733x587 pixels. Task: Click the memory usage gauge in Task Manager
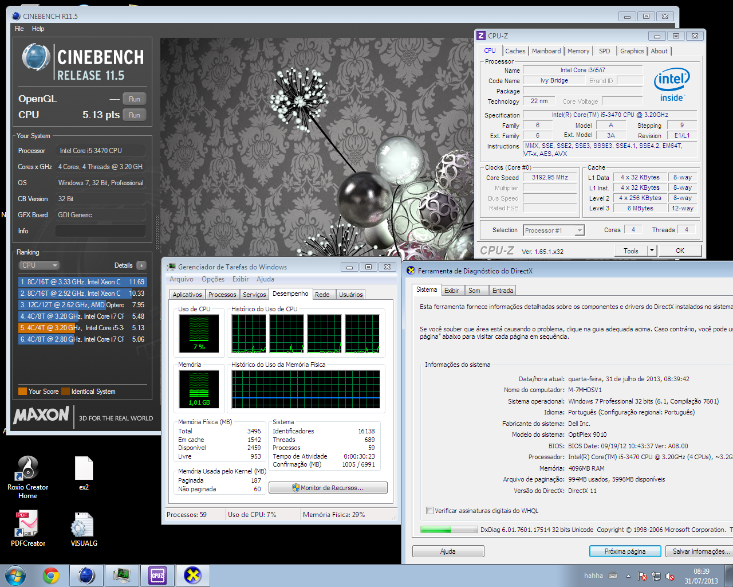pyautogui.click(x=199, y=389)
